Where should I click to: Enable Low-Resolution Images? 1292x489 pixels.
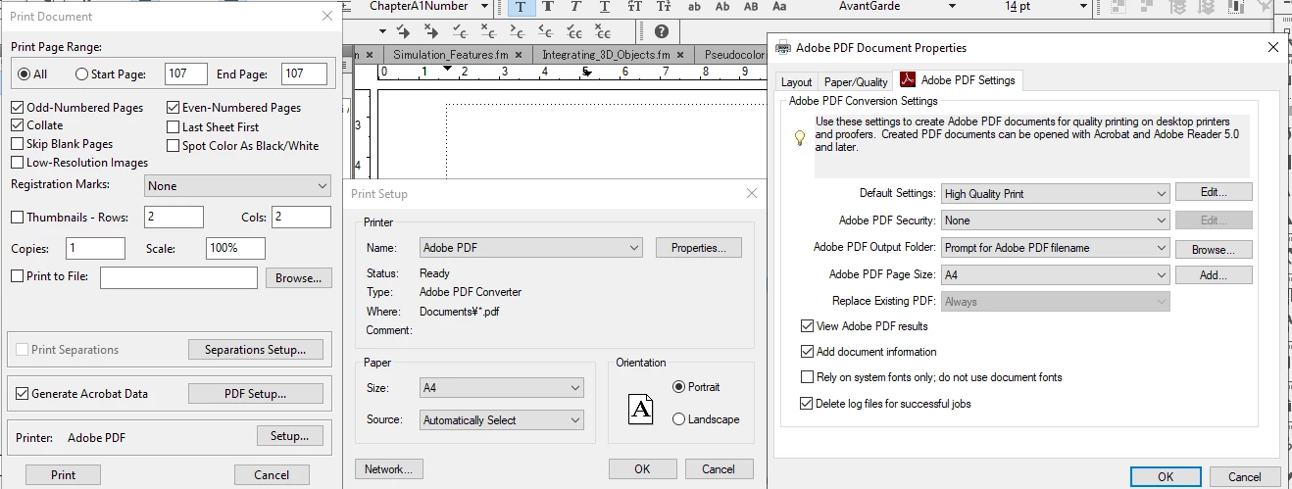click(18, 163)
